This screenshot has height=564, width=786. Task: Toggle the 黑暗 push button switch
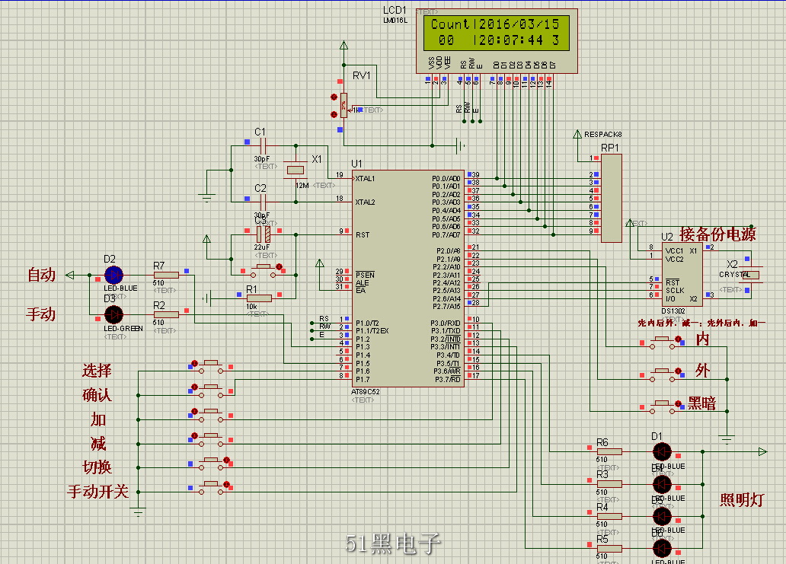(x=663, y=407)
